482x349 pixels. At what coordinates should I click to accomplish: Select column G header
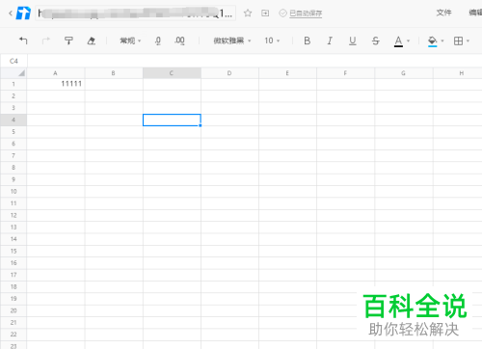[404, 73]
